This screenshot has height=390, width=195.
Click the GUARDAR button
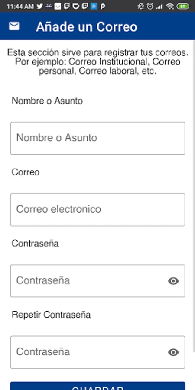pyautogui.click(x=97, y=386)
